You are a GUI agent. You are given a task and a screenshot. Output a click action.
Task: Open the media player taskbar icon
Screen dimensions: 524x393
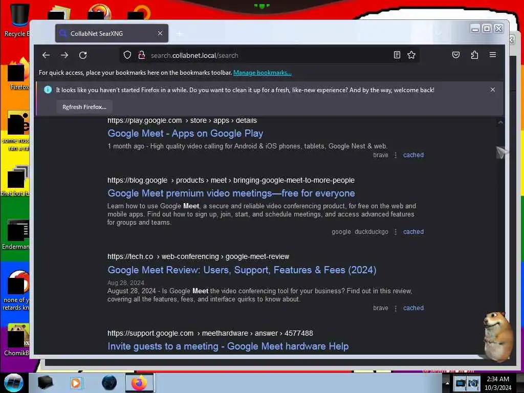pos(76,383)
